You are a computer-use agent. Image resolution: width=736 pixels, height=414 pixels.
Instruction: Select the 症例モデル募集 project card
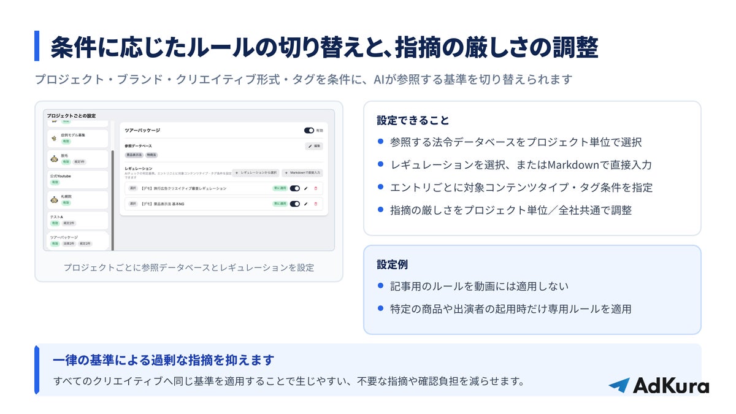(x=78, y=138)
